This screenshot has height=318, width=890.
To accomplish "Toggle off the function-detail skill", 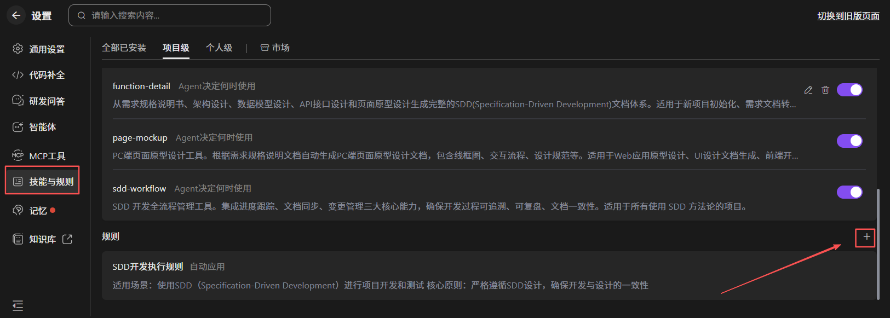I will click(849, 90).
